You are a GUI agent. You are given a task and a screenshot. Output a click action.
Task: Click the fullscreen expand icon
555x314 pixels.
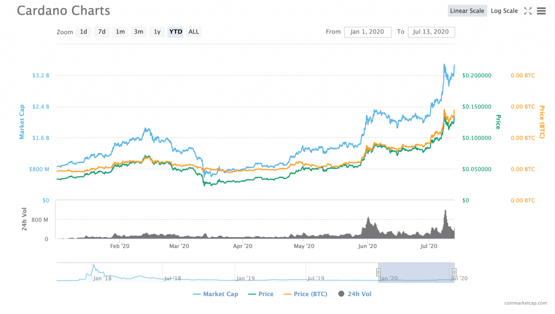(x=527, y=11)
